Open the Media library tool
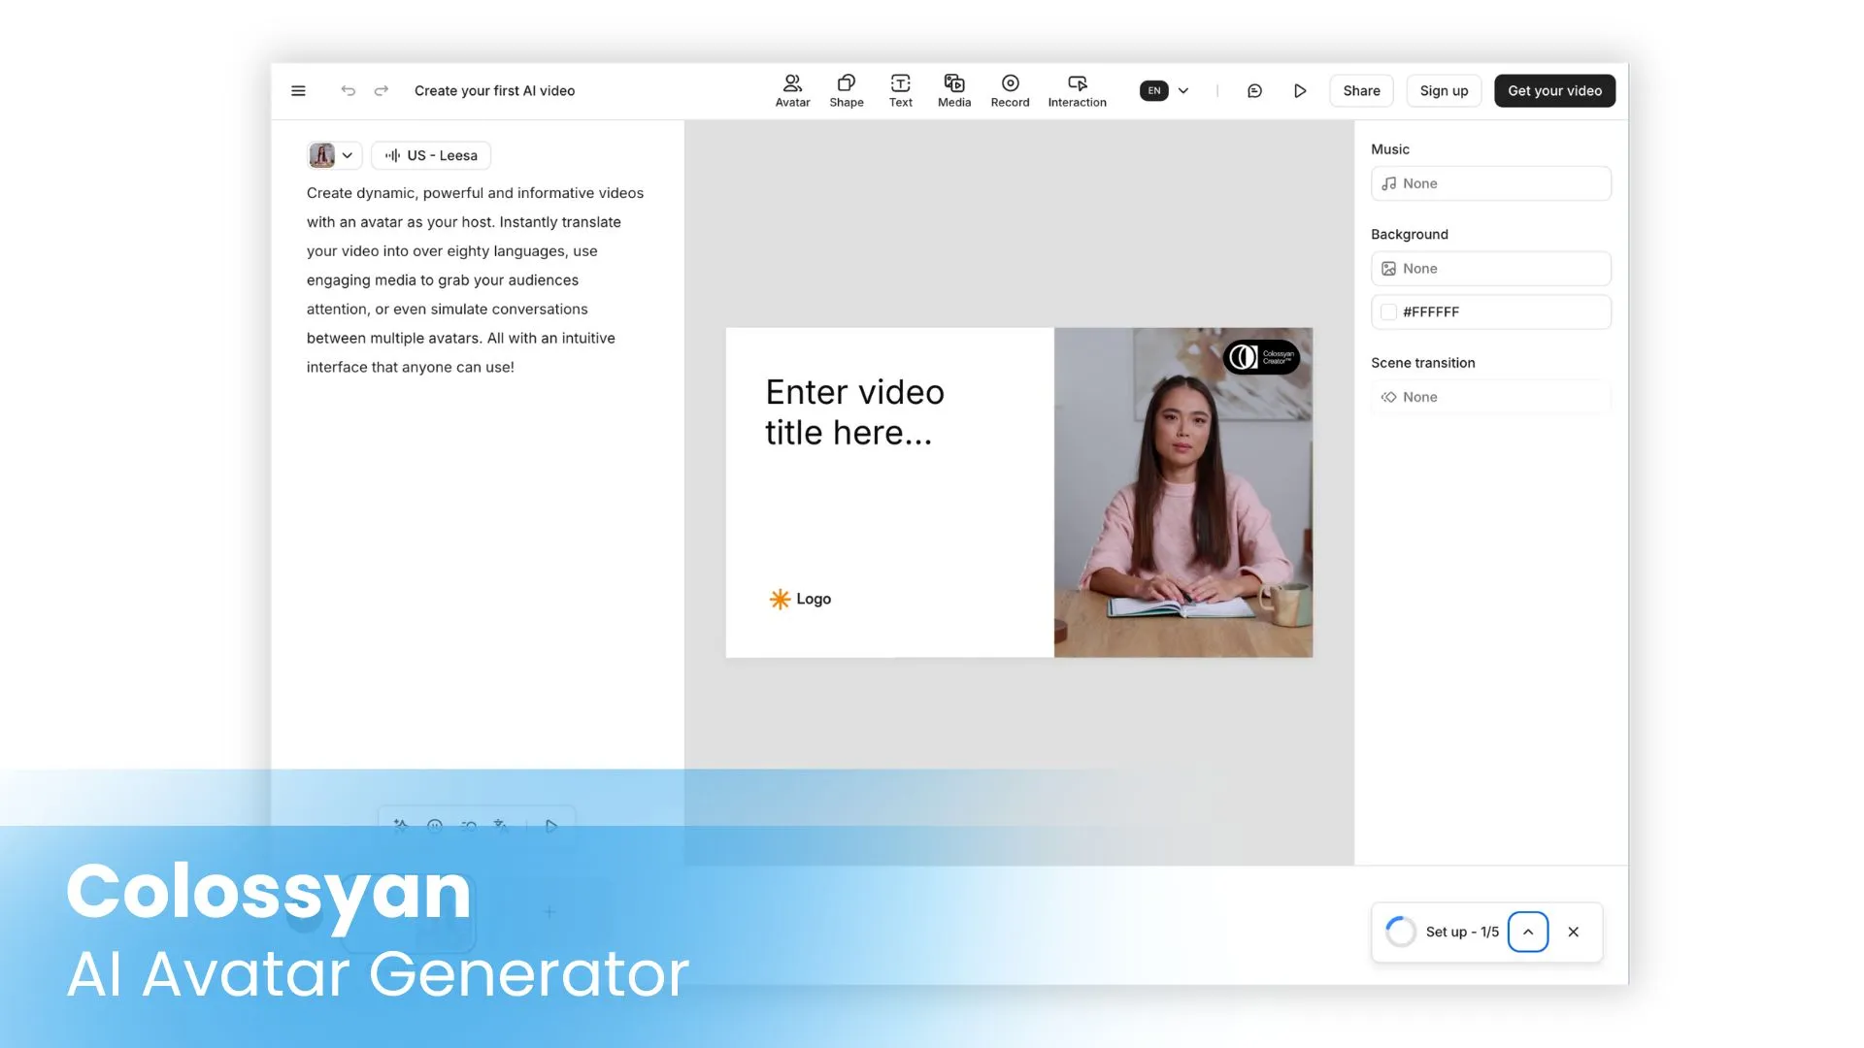The height and width of the screenshot is (1048, 1864). (x=953, y=91)
